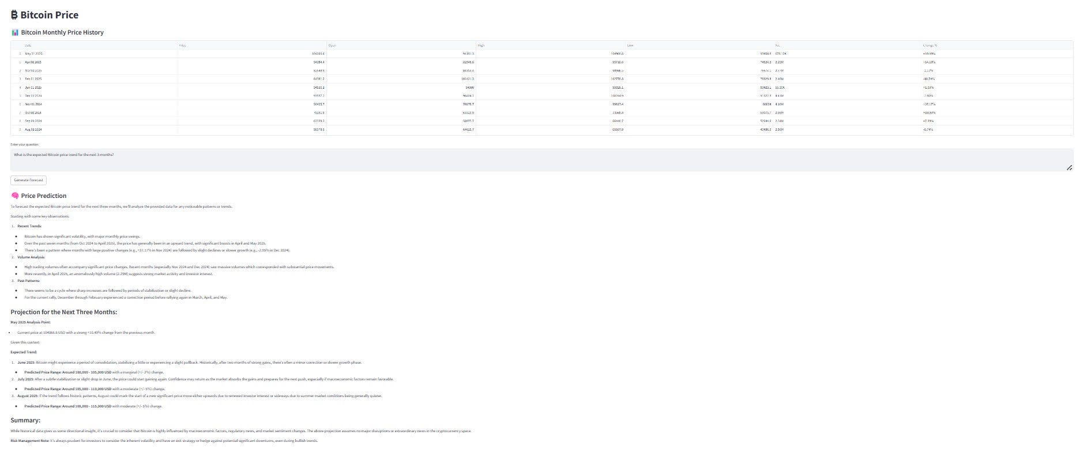
Task: Click the Bitcoin Monthly Price History heading
Action: coord(62,33)
